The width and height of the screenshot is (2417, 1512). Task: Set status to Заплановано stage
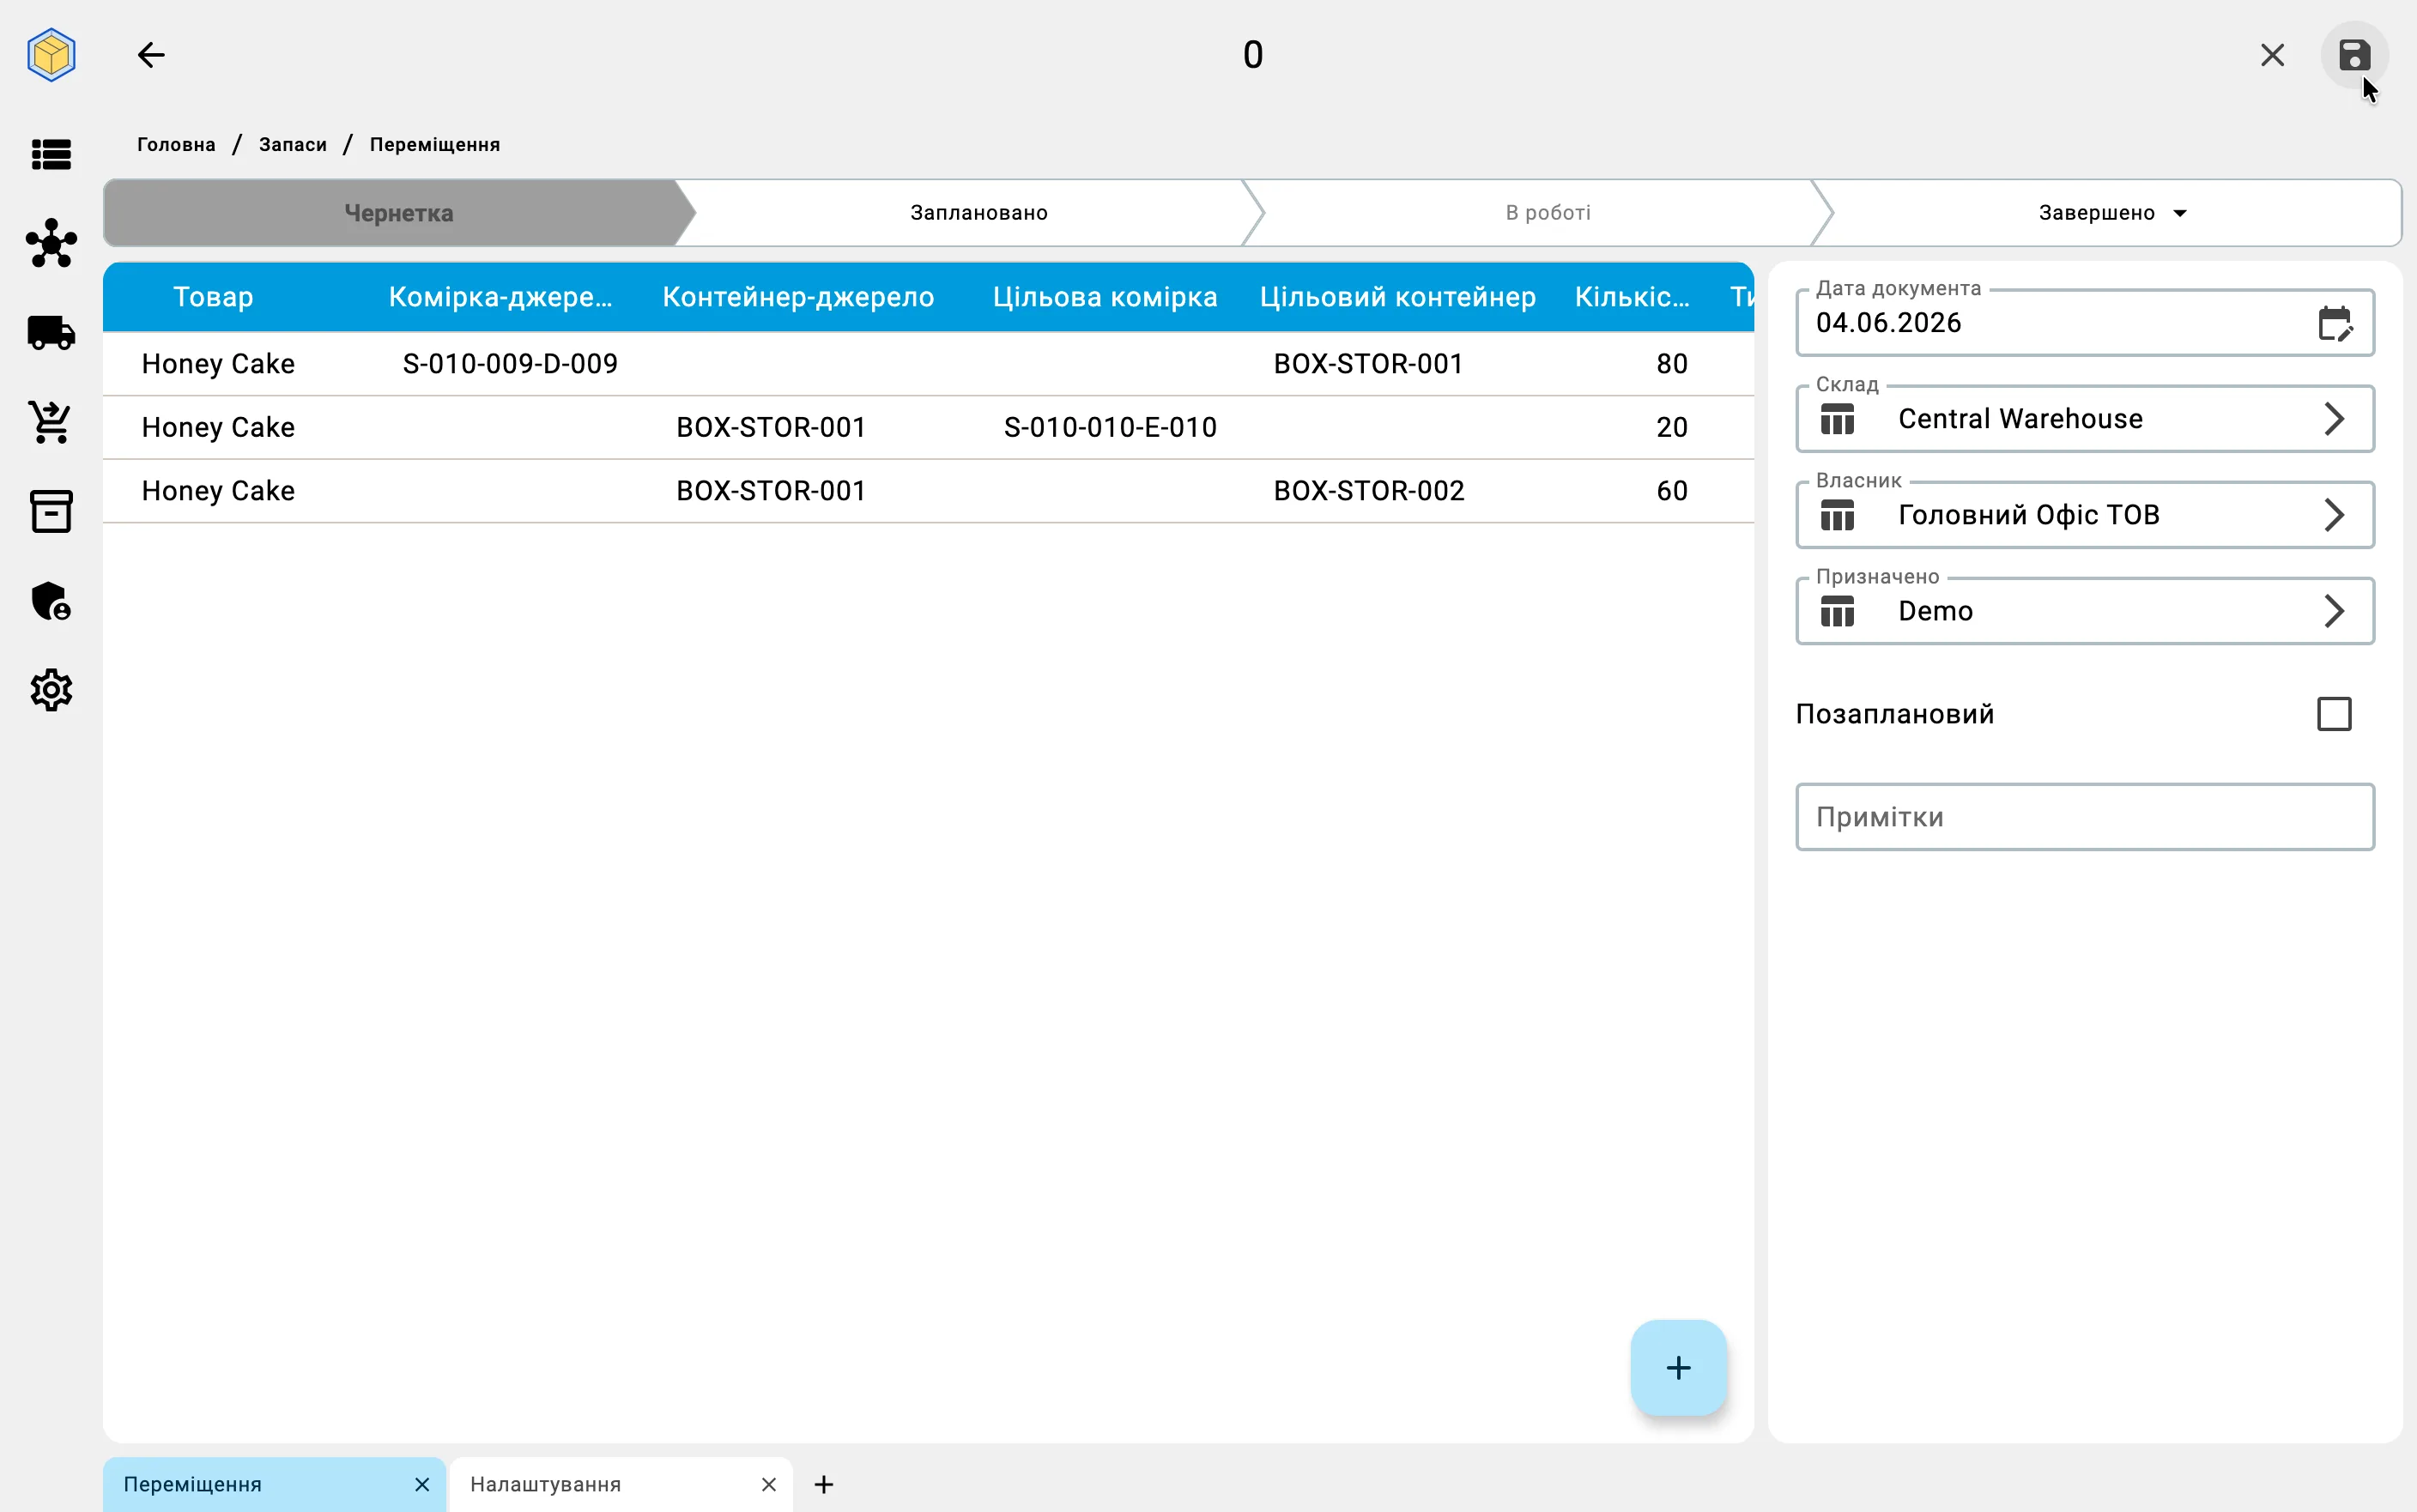[x=978, y=213]
